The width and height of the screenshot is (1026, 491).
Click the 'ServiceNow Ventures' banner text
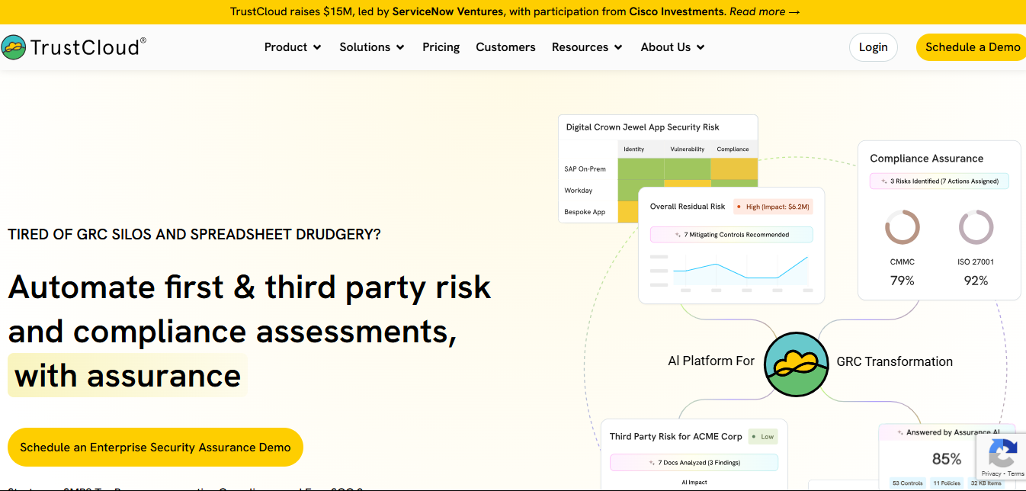click(x=448, y=12)
